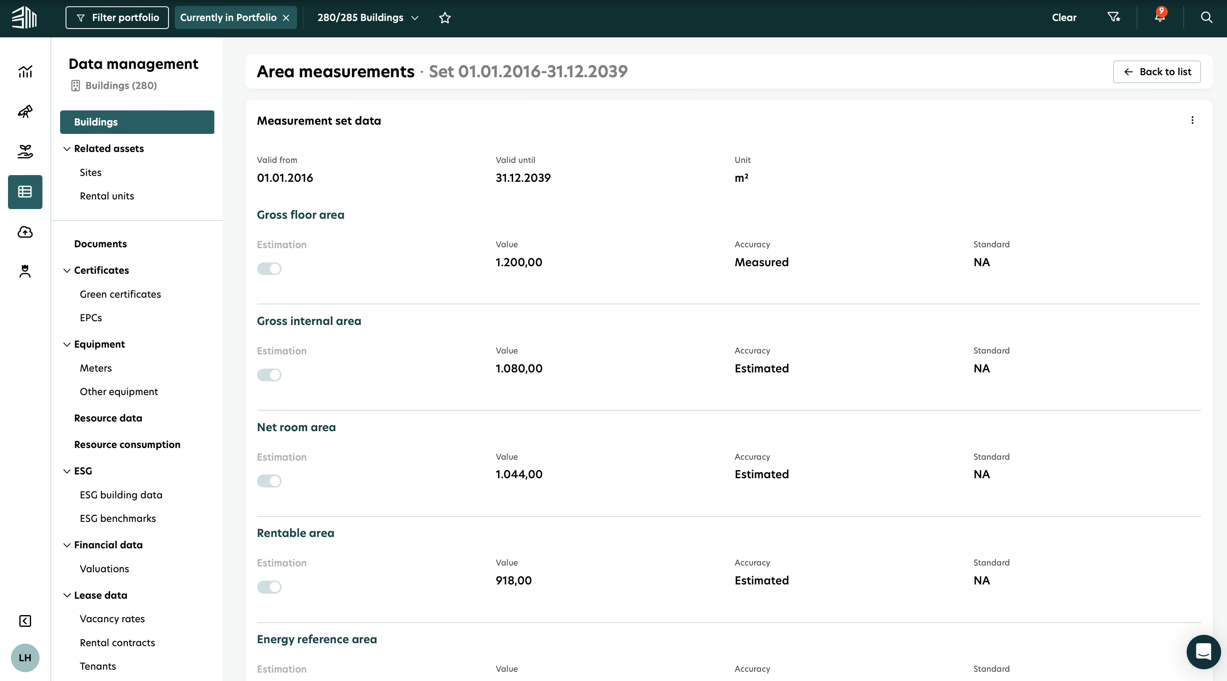Collapse the Equipment section chevron
Viewport: 1227px width, 681px height.
click(67, 344)
